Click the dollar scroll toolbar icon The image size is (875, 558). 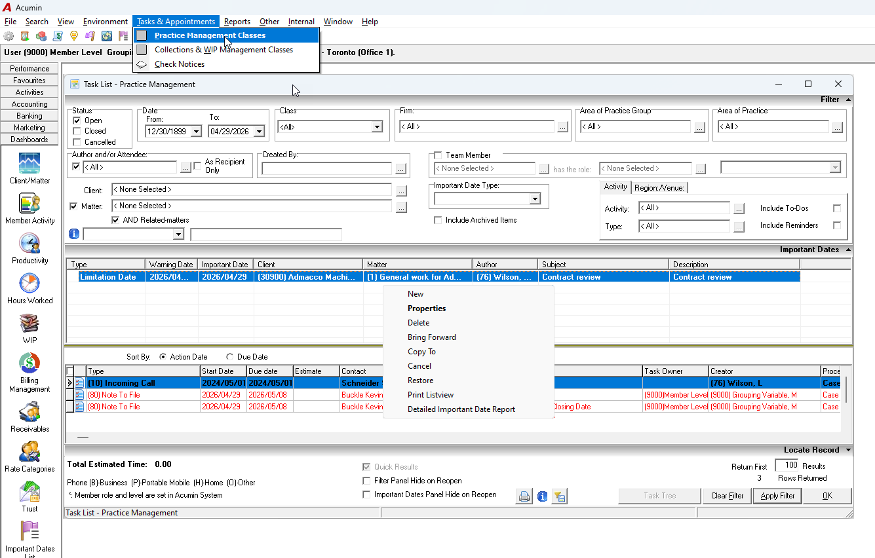pos(58,36)
